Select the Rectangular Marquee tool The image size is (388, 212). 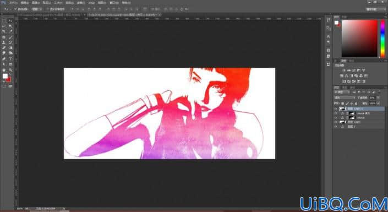click(4, 20)
